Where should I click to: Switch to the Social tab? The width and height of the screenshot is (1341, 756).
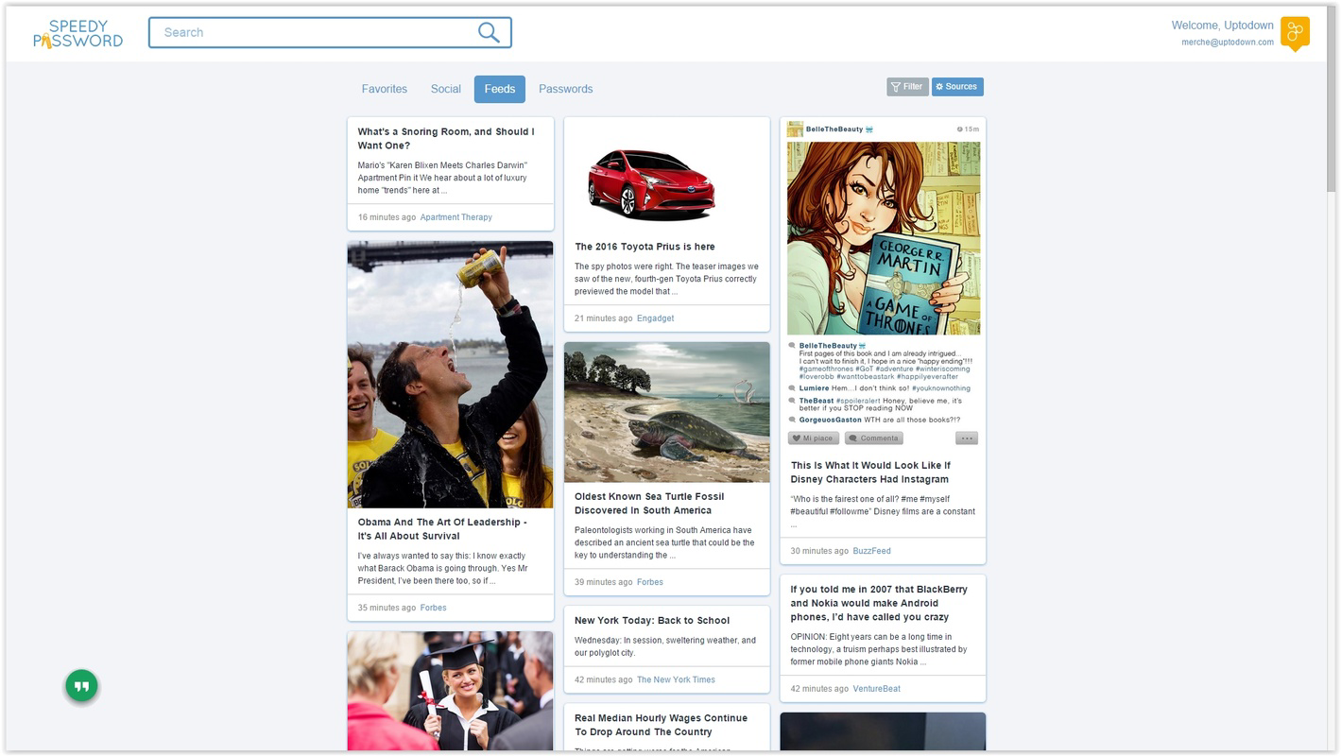coord(446,89)
